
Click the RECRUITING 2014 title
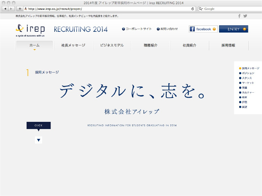click(81, 29)
